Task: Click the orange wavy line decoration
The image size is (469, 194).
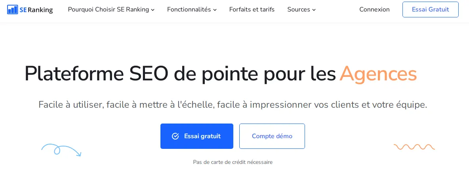Action: pyautogui.click(x=414, y=147)
